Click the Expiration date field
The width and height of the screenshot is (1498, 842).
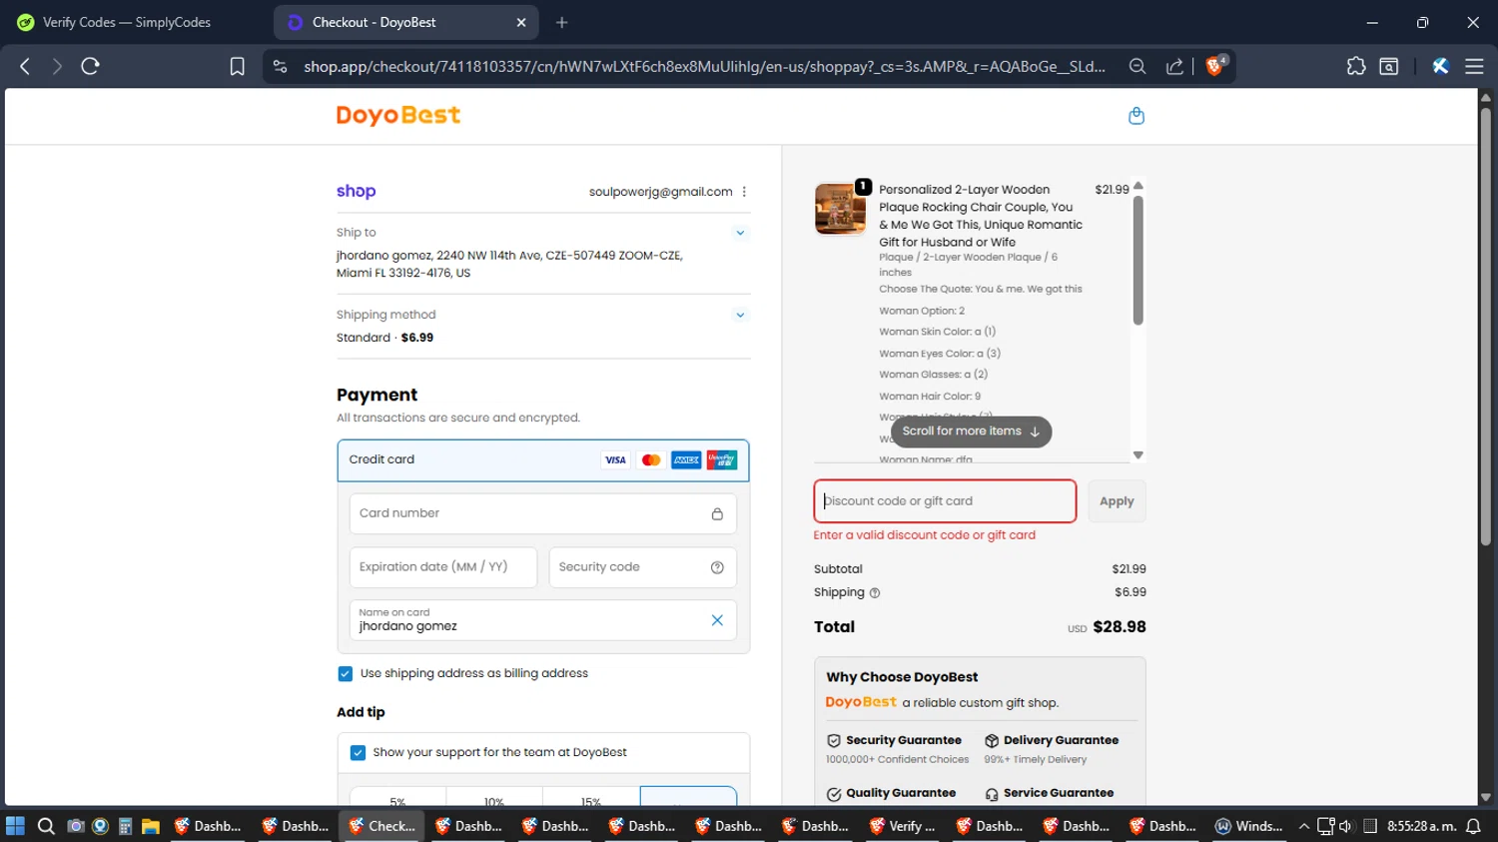point(443,567)
